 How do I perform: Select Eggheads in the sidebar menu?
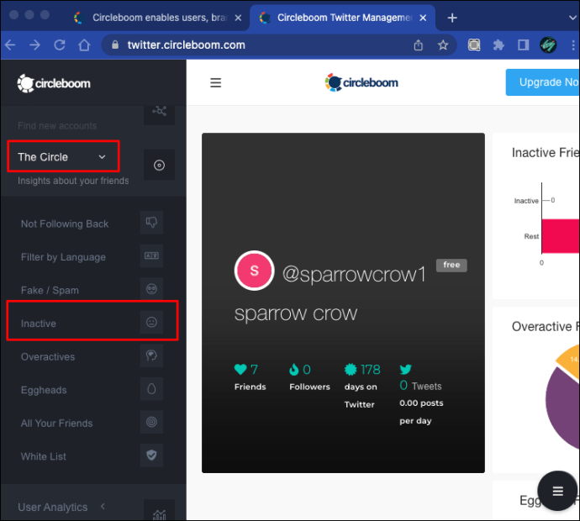[44, 390]
